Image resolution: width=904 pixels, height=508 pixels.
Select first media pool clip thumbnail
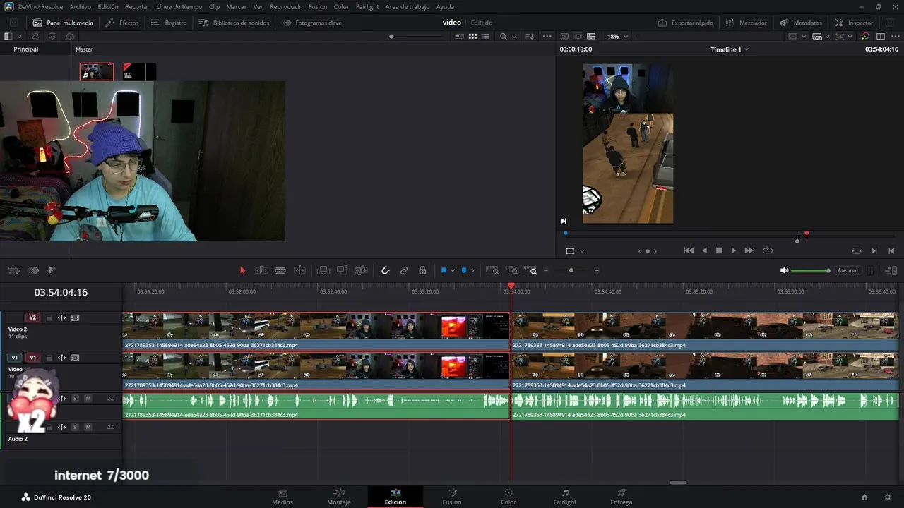click(97, 72)
